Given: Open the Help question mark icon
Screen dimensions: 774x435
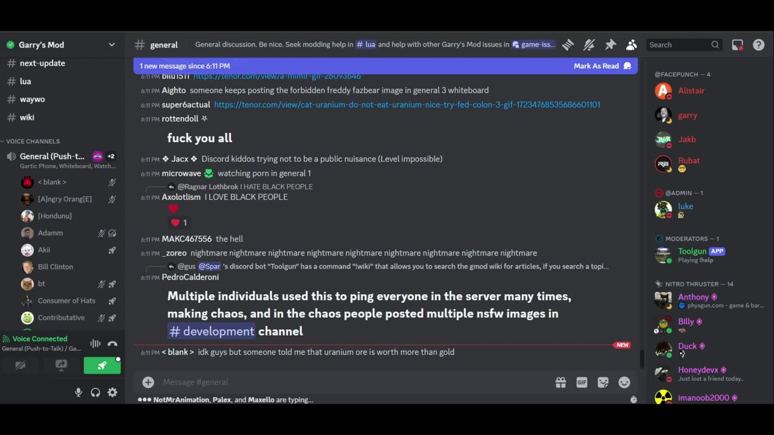Looking at the screenshot, I should click(x=758, y=45).
